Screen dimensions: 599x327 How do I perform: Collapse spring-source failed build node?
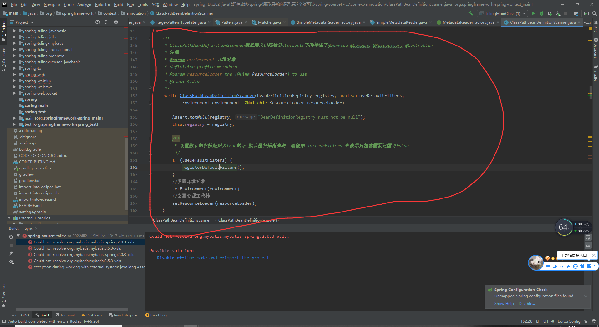tap(18, 236)
